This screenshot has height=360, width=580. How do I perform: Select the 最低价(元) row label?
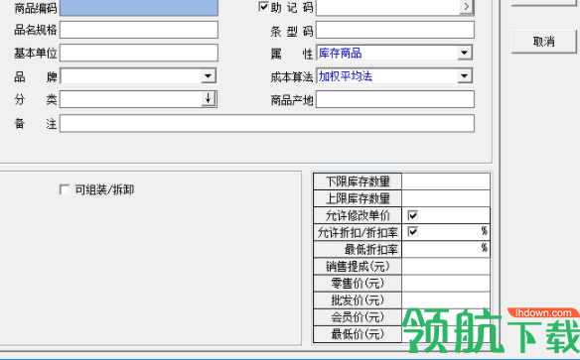358,334
